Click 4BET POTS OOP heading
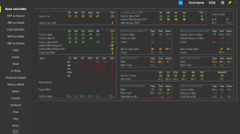 point(190,58)
